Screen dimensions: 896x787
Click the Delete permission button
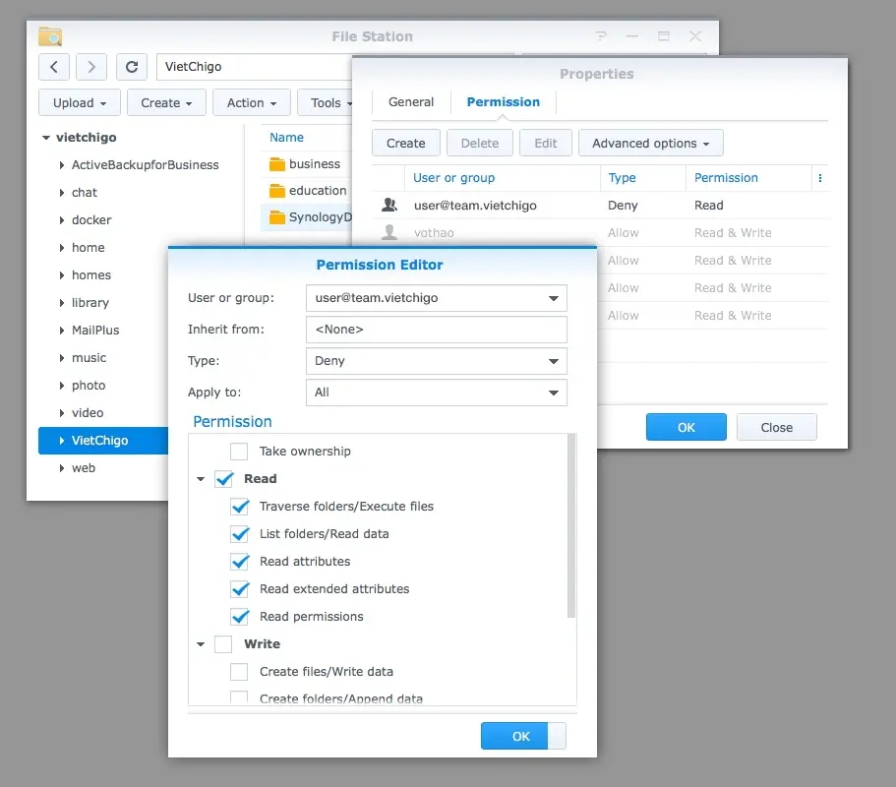coord(479,143)
